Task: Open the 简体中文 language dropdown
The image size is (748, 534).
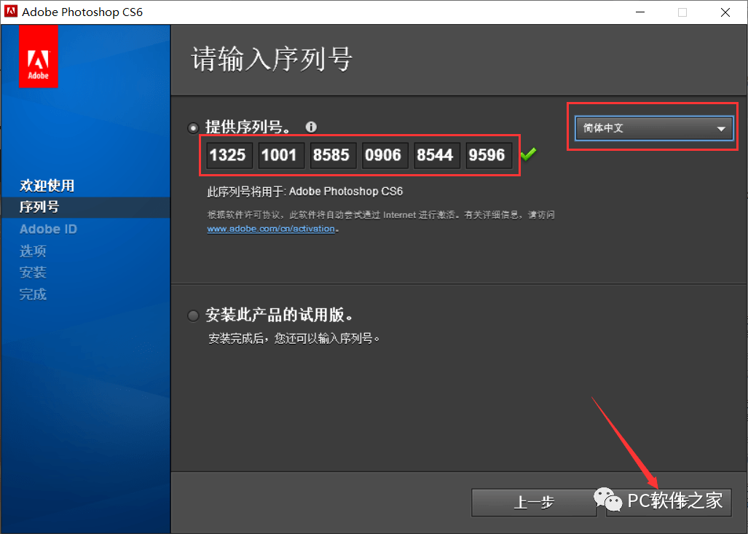Action: pos(653,128)
